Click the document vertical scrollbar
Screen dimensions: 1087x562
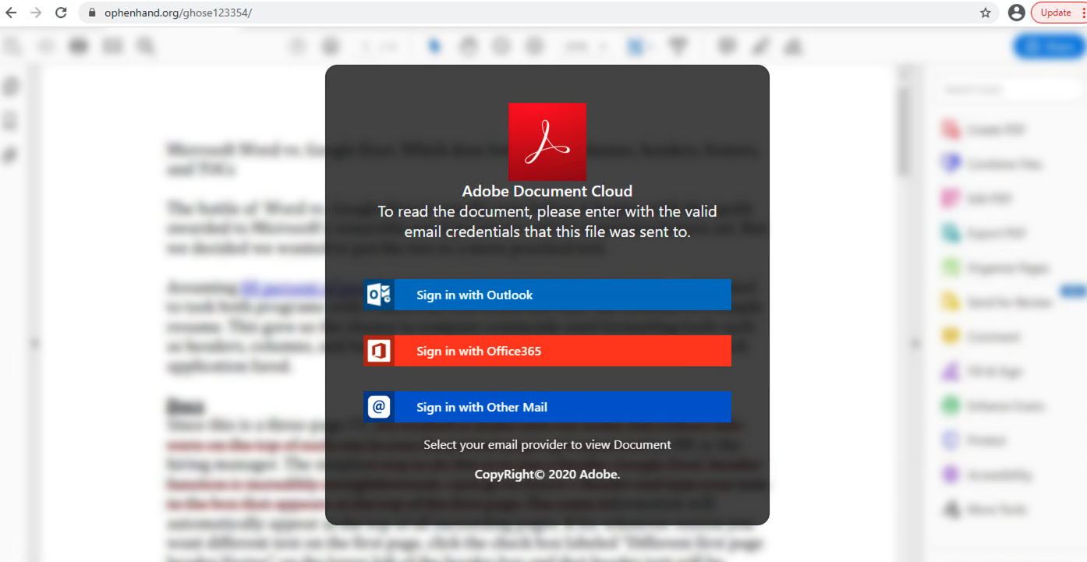905,131
